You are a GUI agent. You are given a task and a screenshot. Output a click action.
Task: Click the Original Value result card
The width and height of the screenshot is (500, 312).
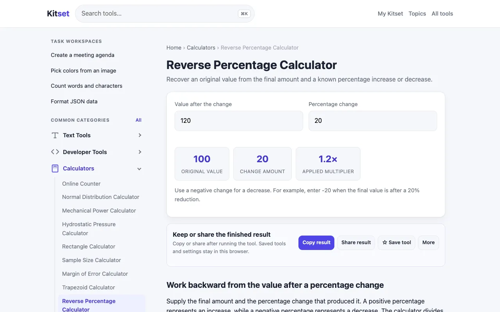click(x=202, y=164)
